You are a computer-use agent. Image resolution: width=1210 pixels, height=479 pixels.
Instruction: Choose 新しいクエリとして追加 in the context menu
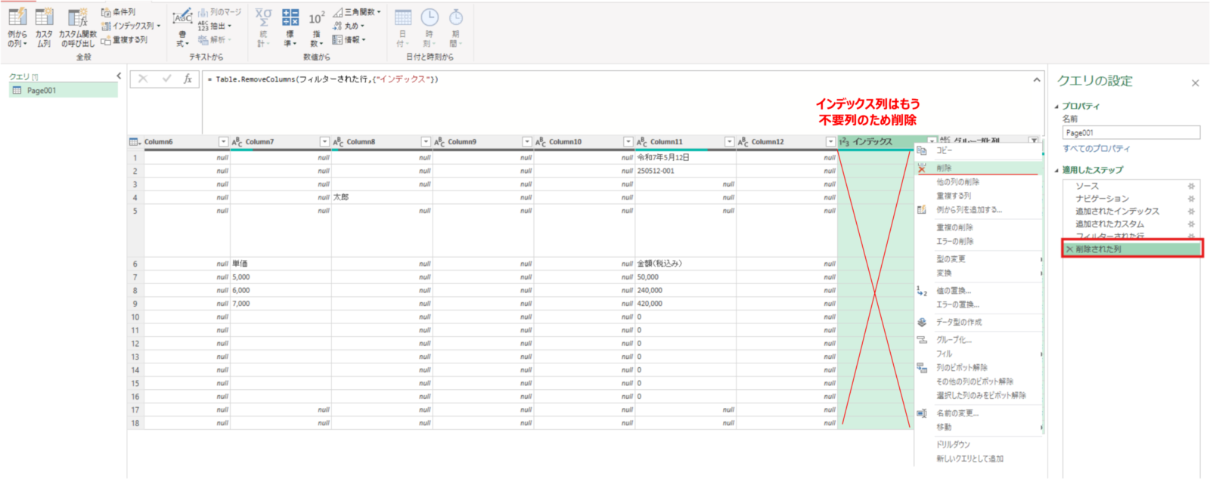979,459
